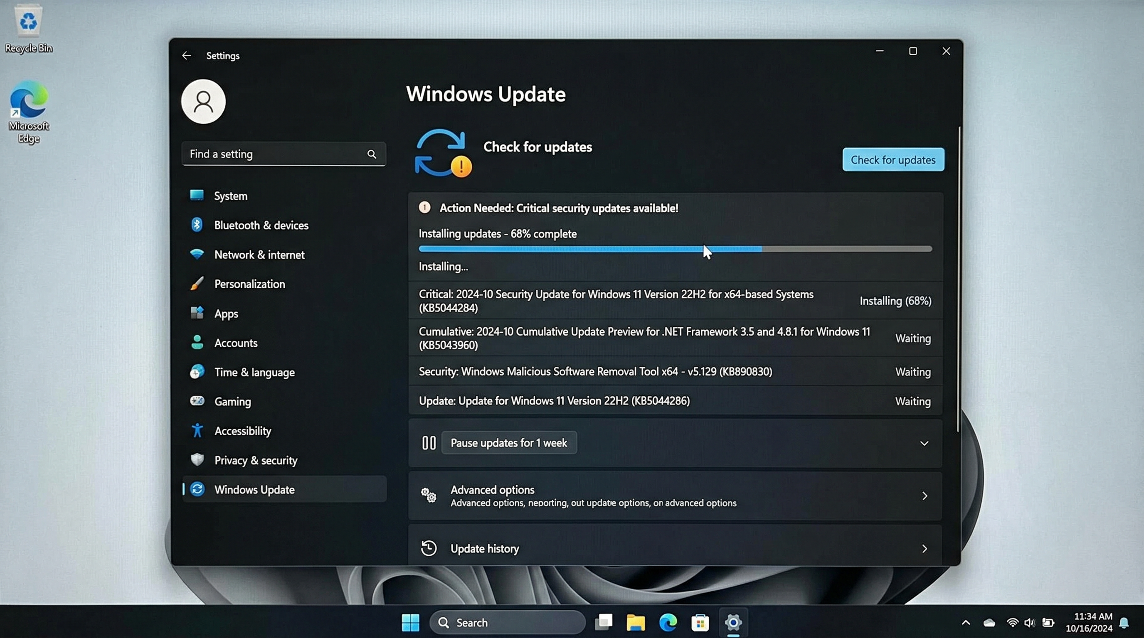Expand Update history with its arrow
Viewport: 1144px width, 638px height.
924,549
